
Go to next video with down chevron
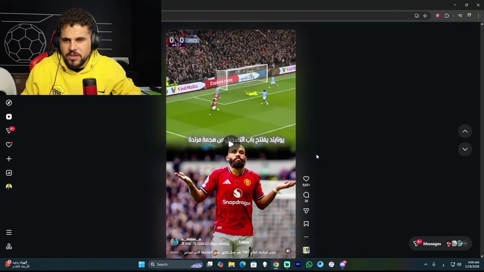pyautogui.click(x=465, y=149)
